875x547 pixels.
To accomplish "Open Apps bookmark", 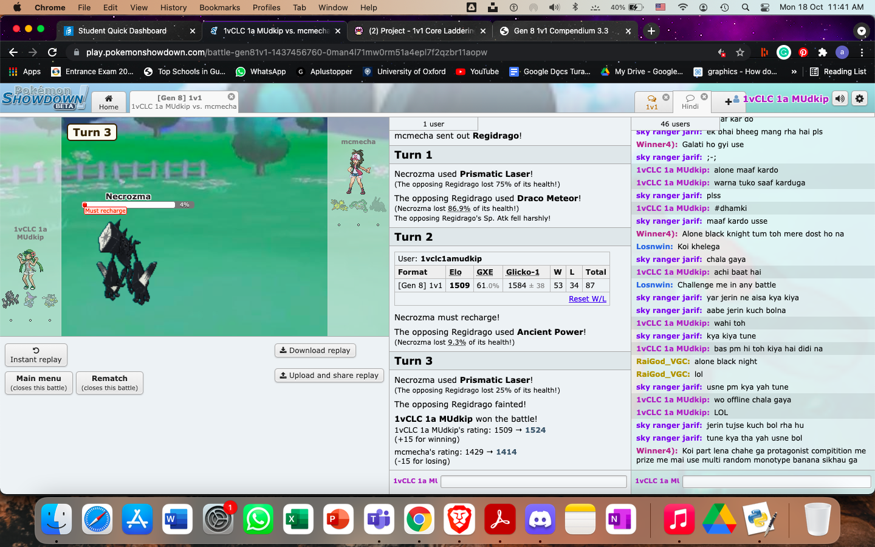I will pyautogui.click(x=25, y=72).
